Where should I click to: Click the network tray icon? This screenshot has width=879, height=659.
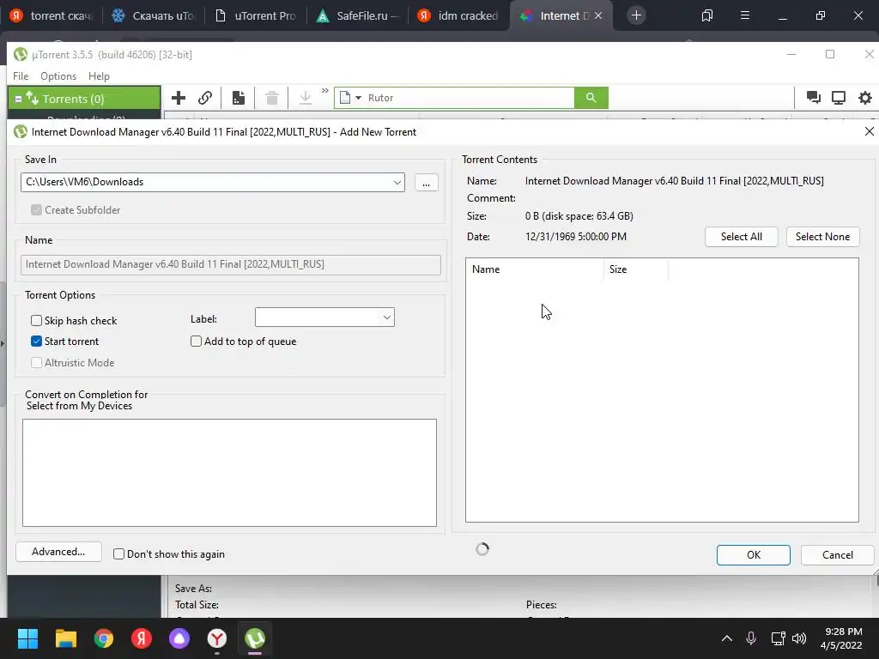pos(778,638)
